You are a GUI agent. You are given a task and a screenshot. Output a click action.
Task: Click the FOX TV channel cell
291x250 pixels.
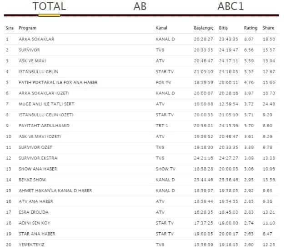pos(163,82)
